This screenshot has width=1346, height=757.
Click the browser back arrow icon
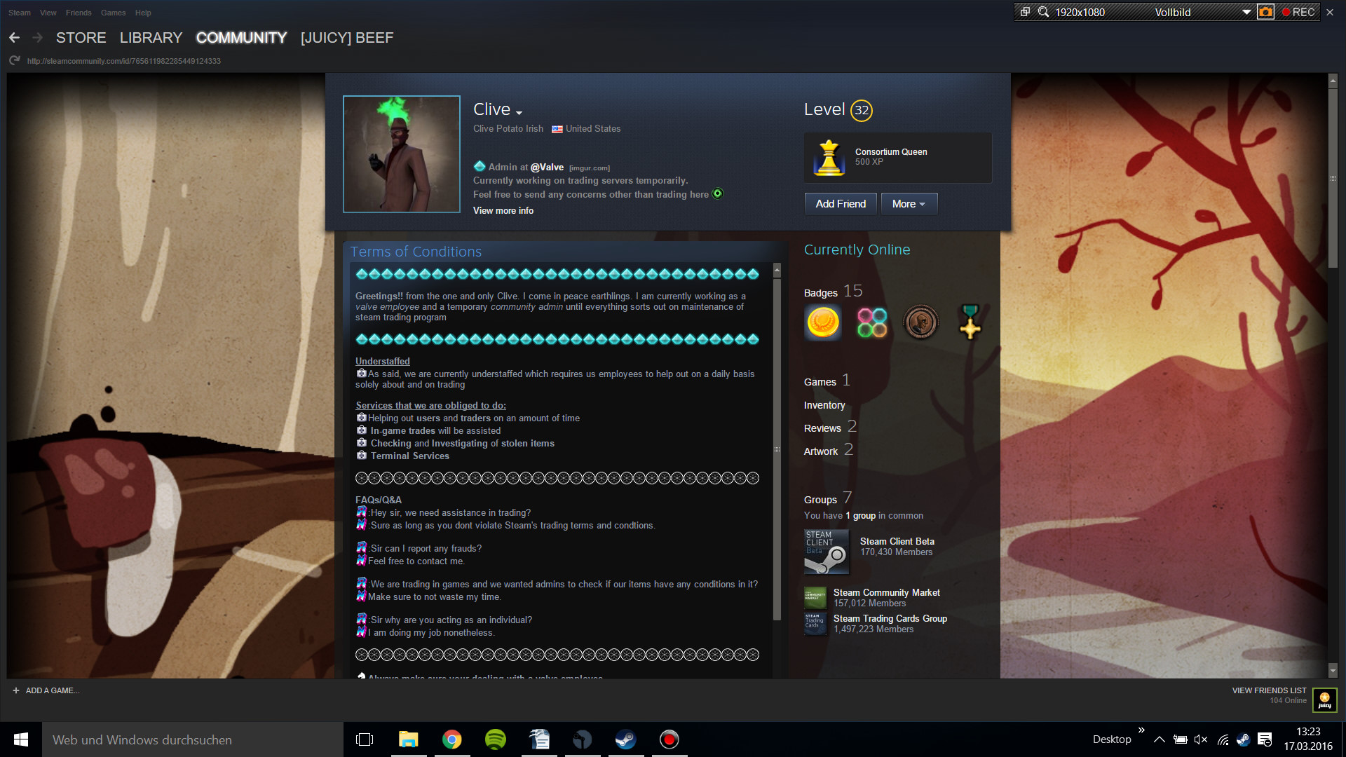[x=15, y=38]
